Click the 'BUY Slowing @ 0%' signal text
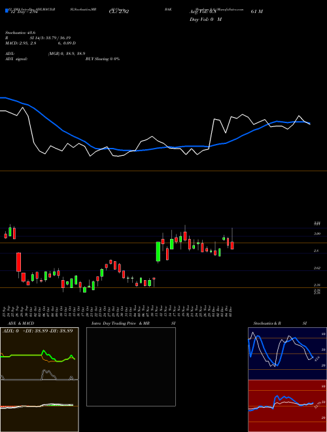 click(103, 59)
